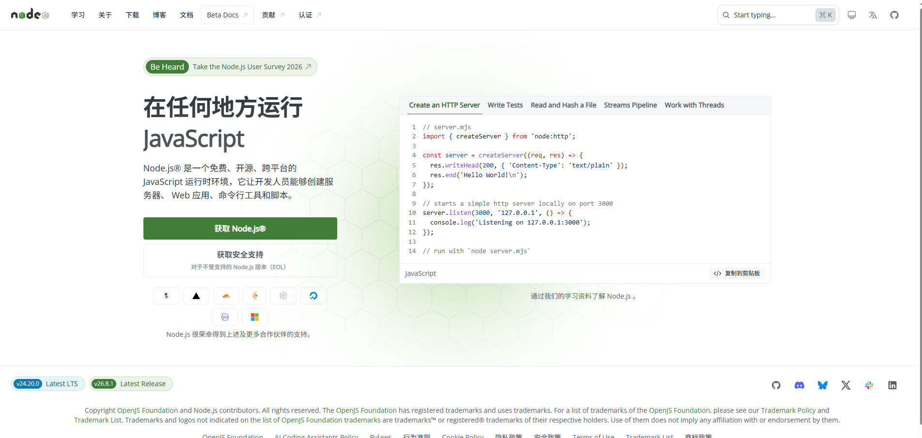The image size is (922, 438).
Task: Open the Slack icon in the footer
Action: pos(869,385)
